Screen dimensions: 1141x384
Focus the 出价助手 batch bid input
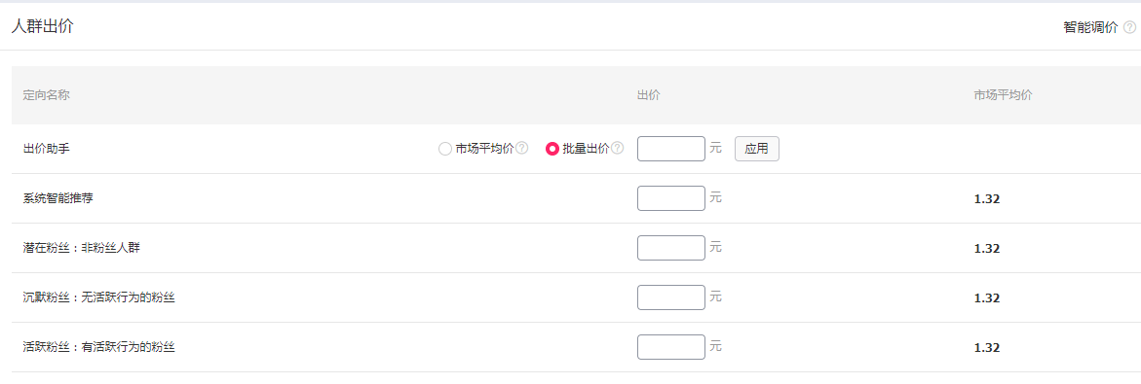coord(671,149)
